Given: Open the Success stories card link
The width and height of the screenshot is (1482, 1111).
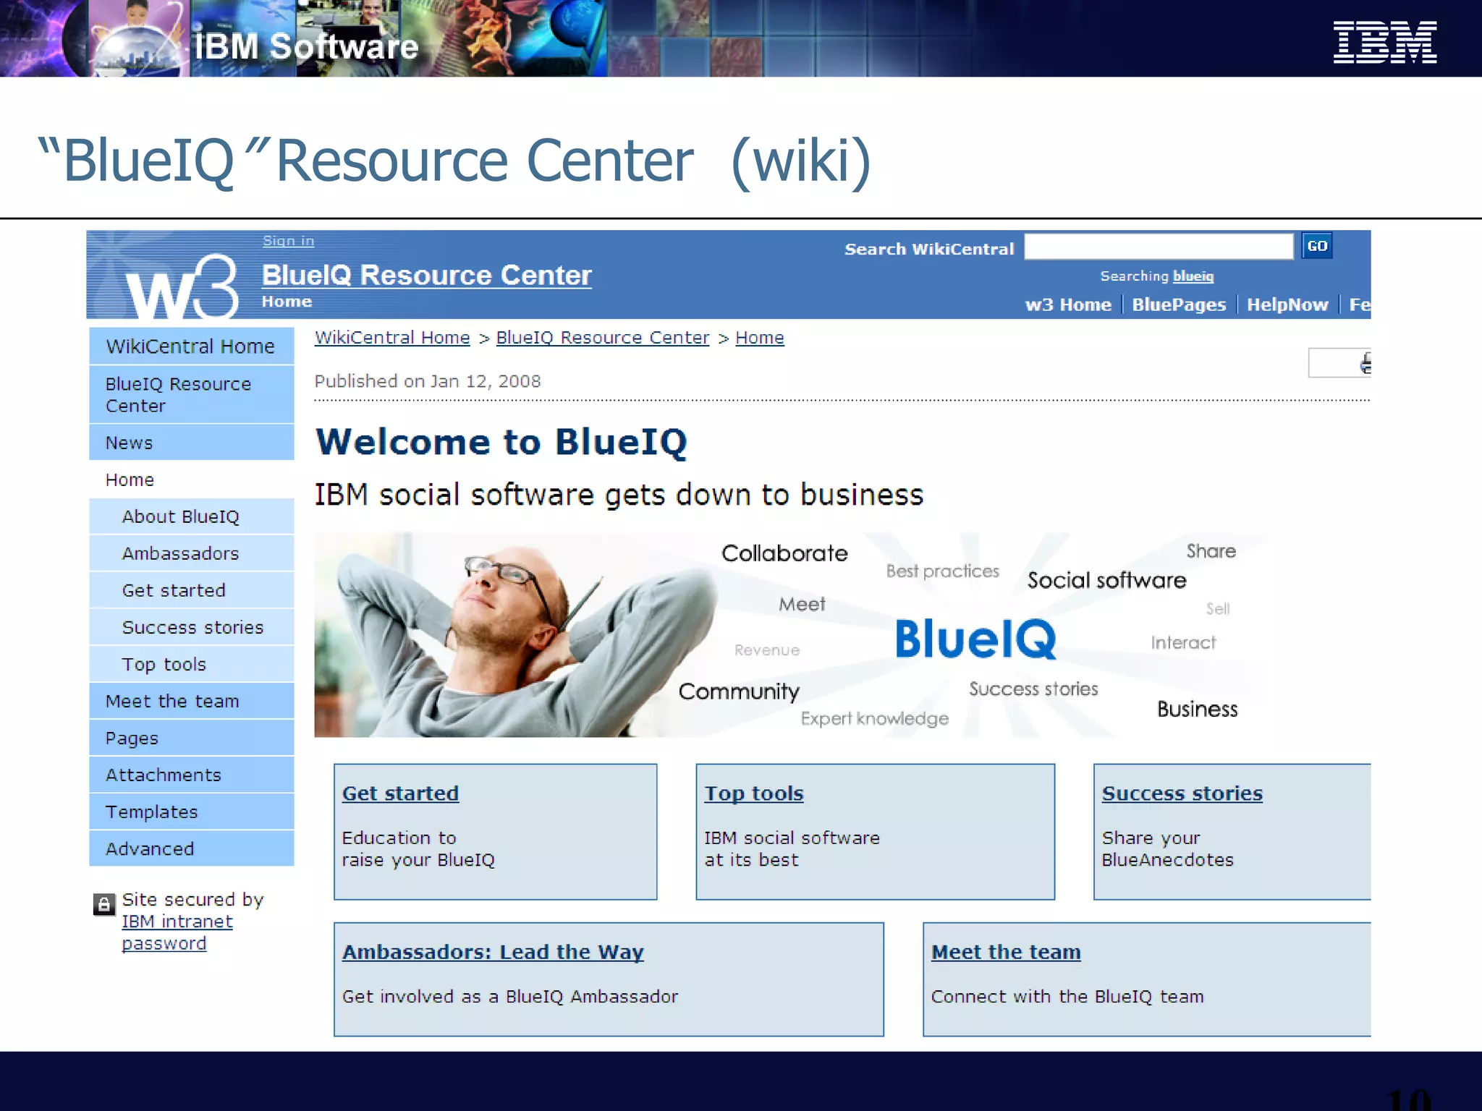Looking at the screenshot, I should (x=1182, y=793).
